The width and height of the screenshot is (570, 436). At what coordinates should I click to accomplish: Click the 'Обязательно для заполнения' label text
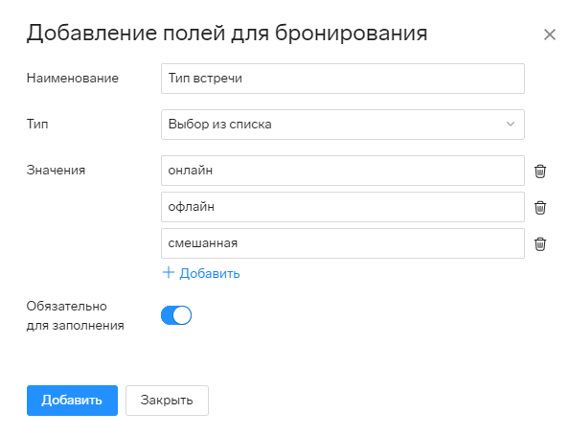tap(76, 315)
